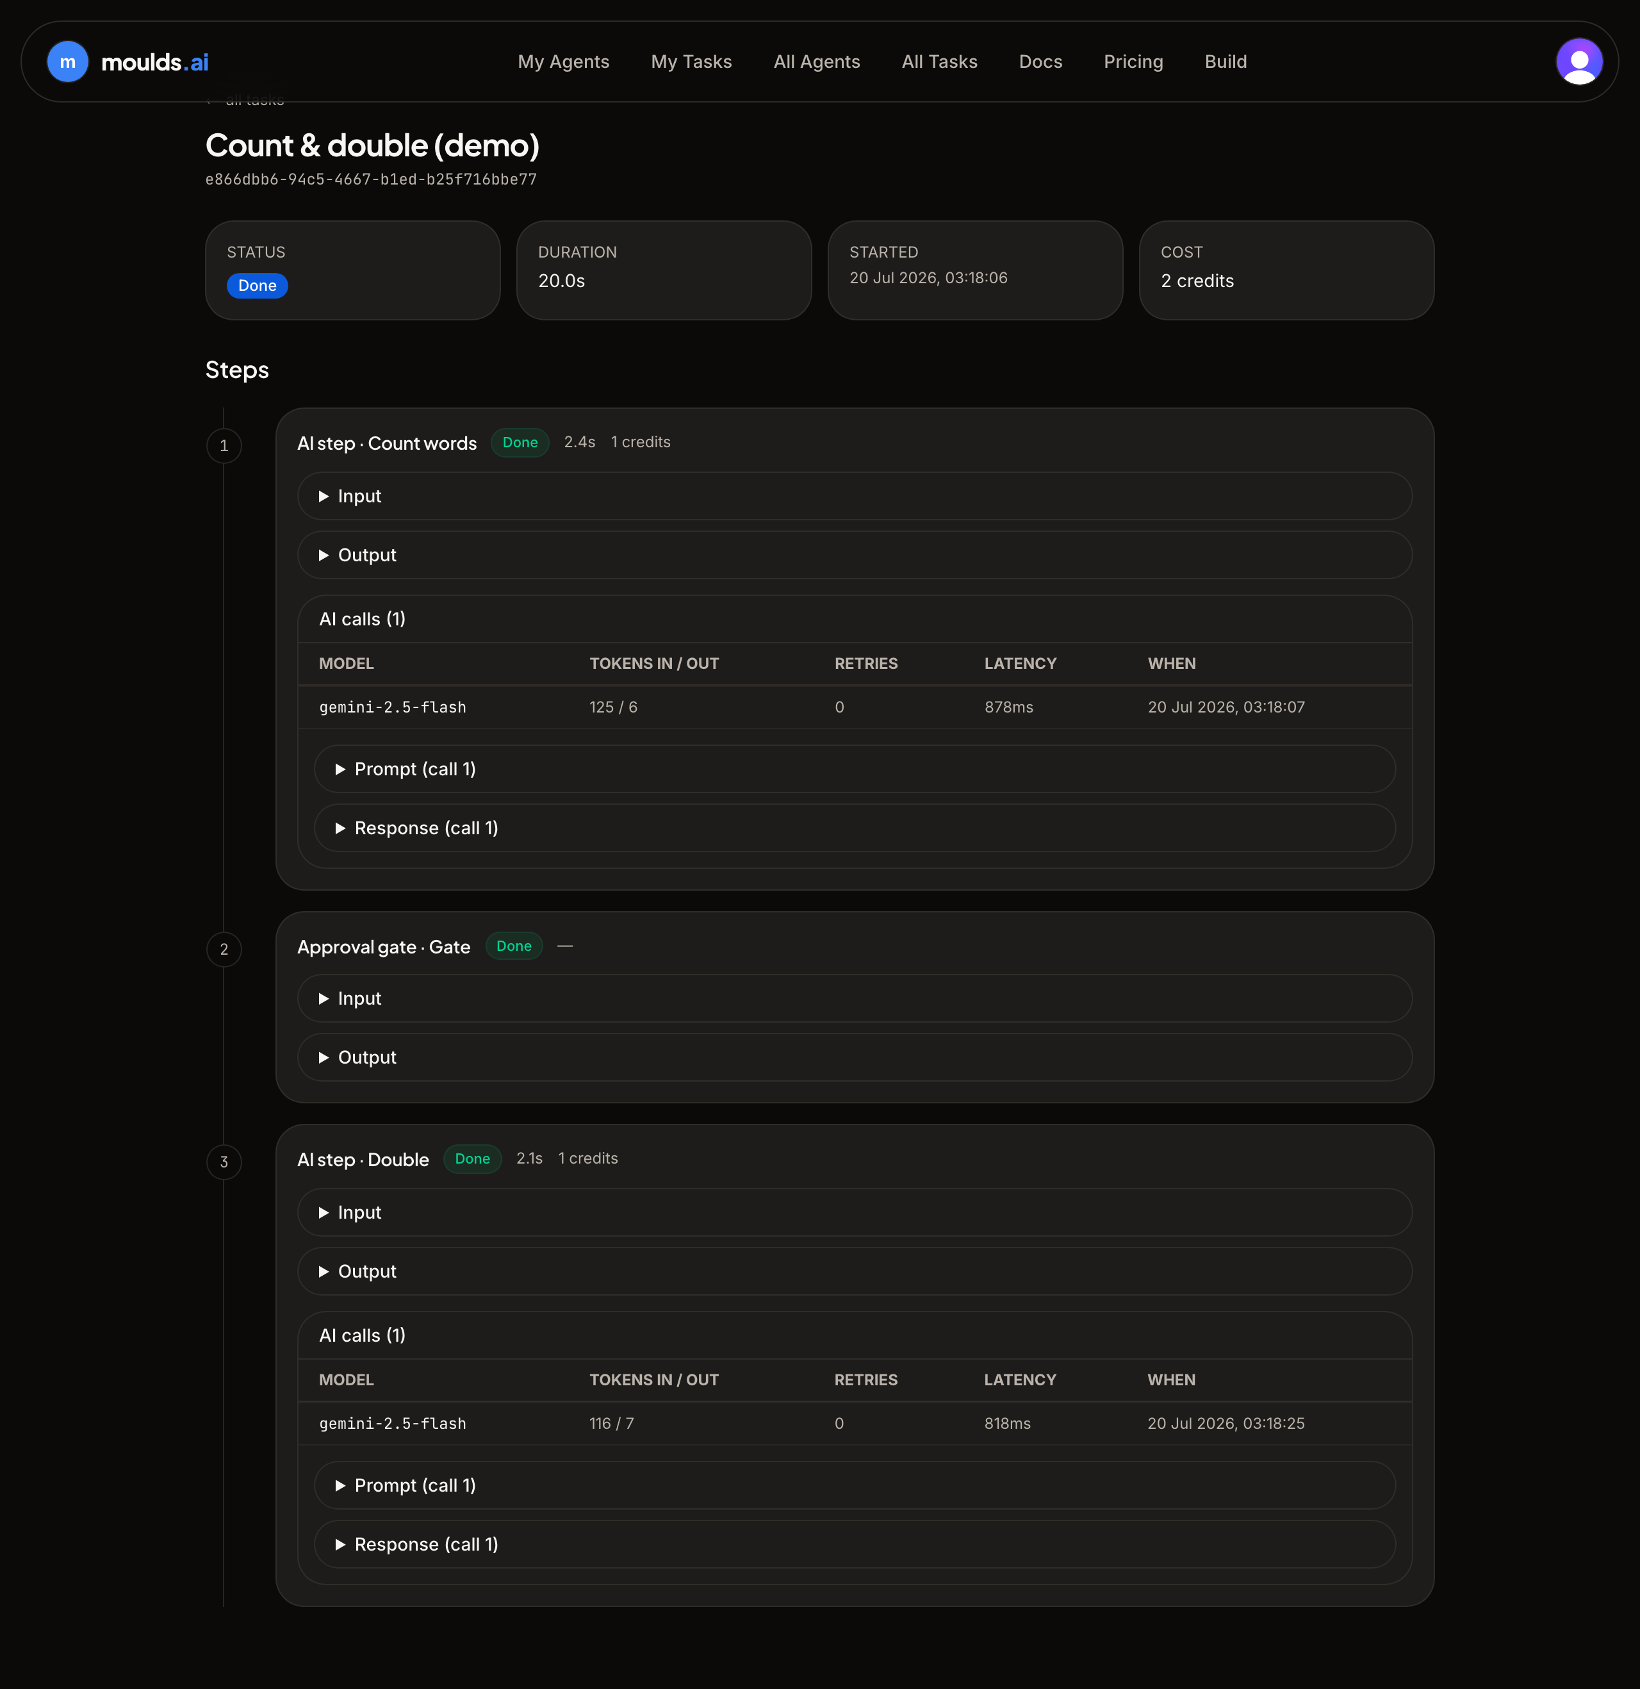Viewport: 1640px width, 1689px height.
Task: Click the DURATION card label
Action: (577, 252)
